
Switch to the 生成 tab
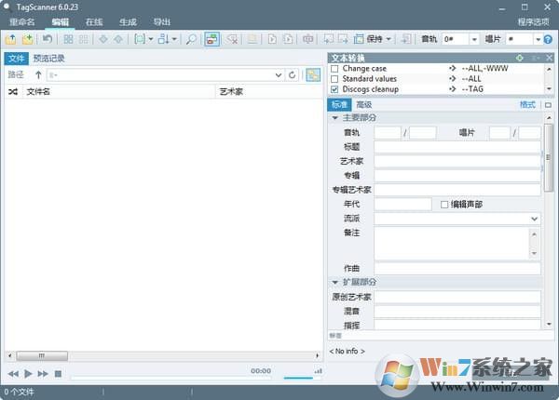pos(128,22)
